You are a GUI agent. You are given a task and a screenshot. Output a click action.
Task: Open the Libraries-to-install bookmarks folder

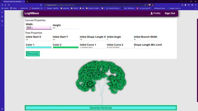point(93,8)
